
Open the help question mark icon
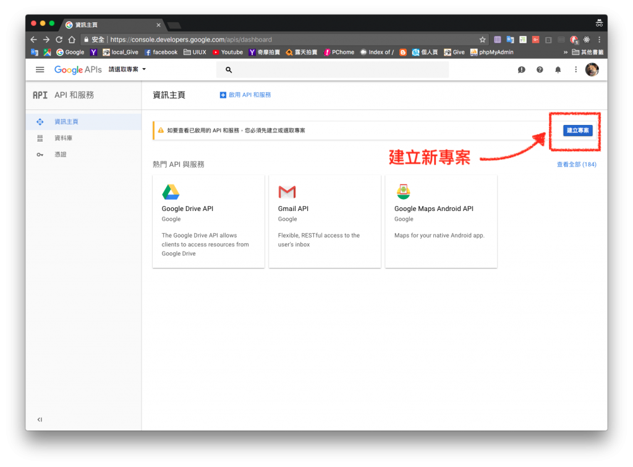pyautogui.click(x=540, y=70)
